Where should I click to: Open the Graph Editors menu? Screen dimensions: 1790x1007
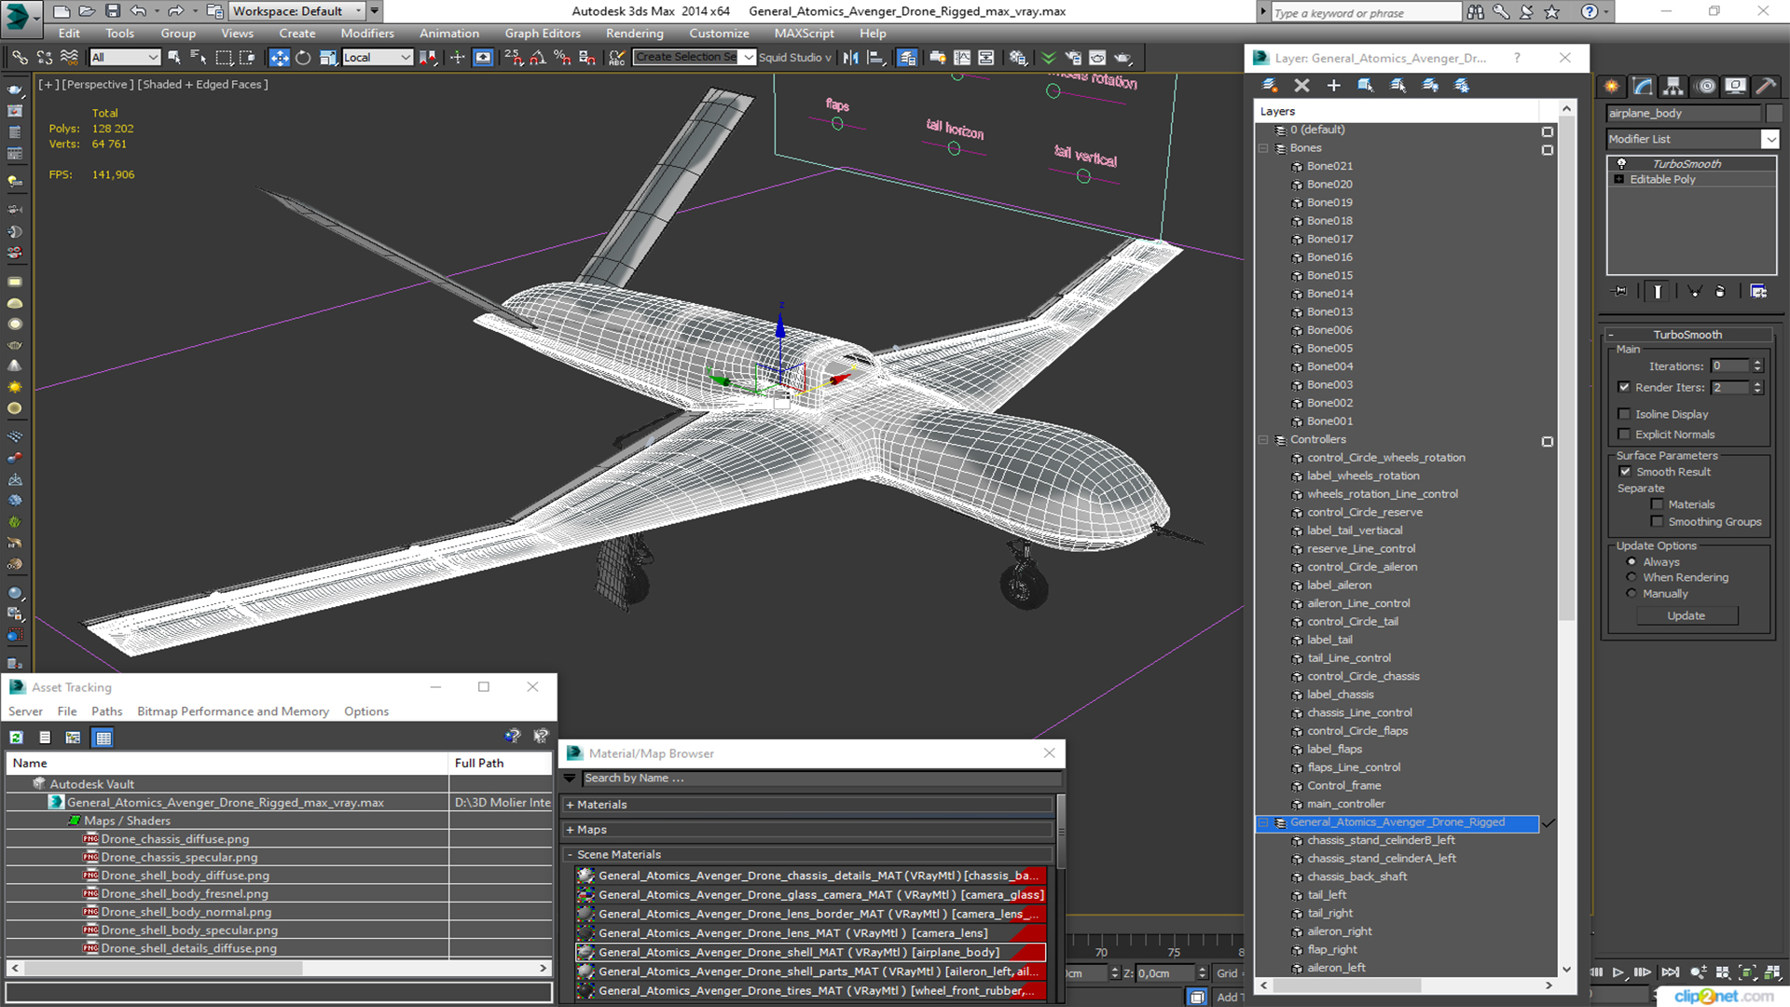click(543, 34)
